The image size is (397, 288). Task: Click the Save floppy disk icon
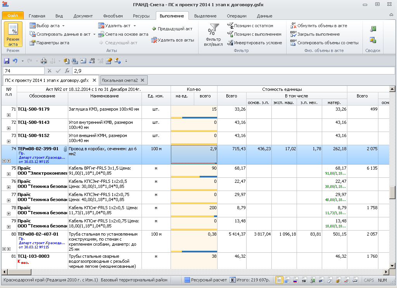coord(7,61)
